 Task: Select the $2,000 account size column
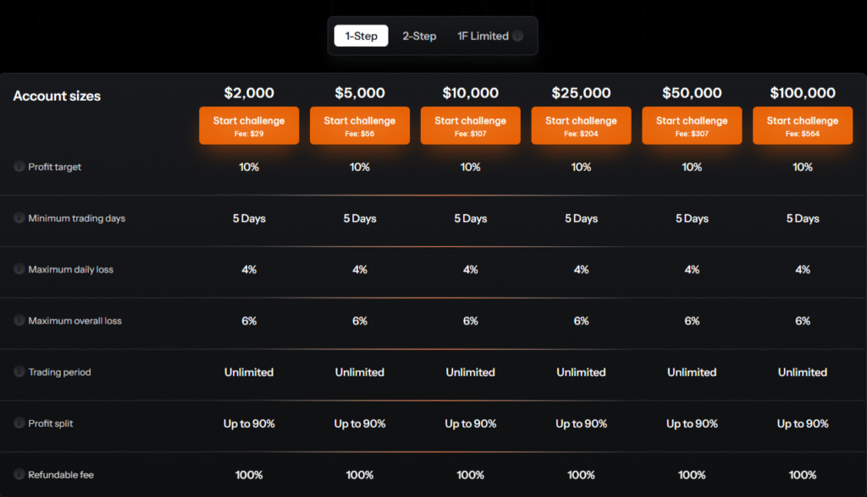[248, 93]
